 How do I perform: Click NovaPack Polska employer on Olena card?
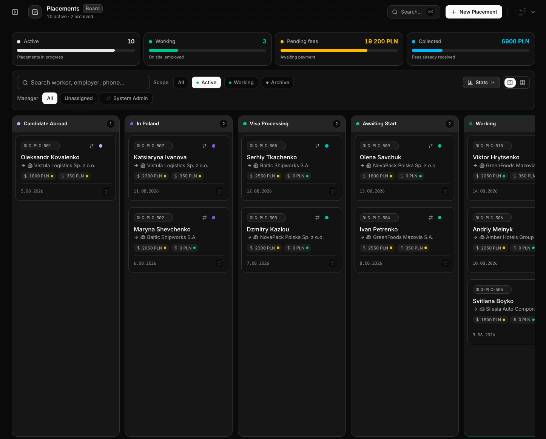(x=404, y=166)
